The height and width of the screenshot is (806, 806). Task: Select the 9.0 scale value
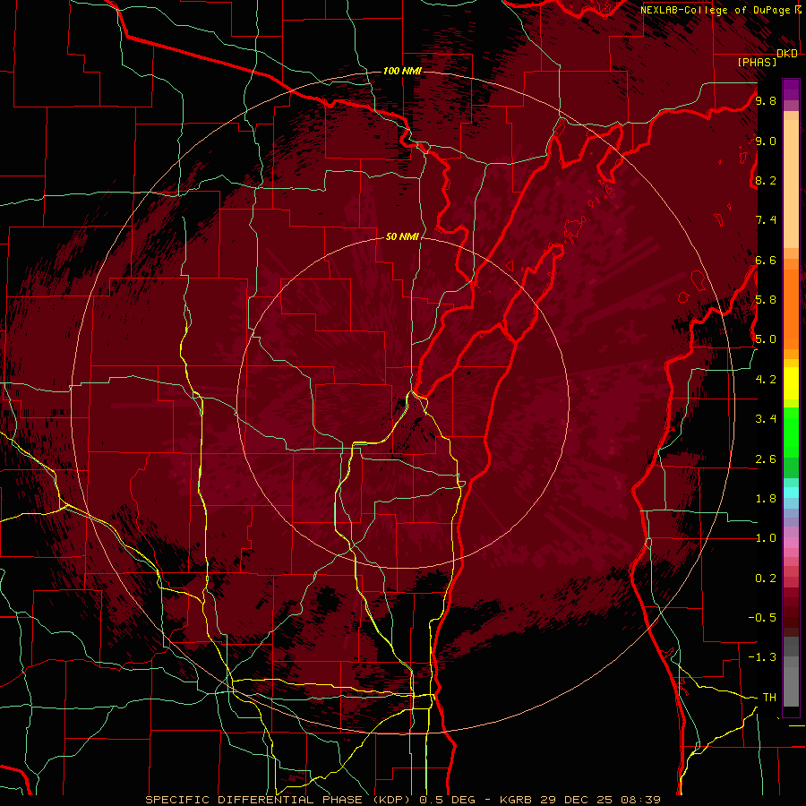point(766,141)
